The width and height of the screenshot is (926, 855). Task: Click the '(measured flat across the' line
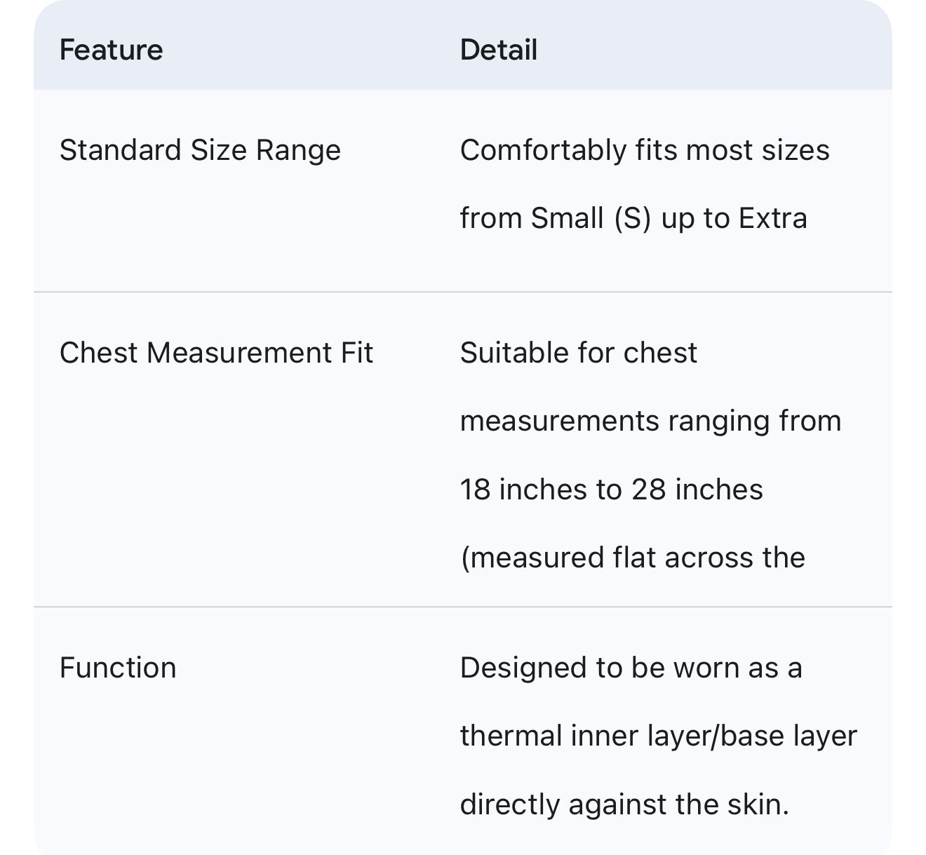click(x=632, y=558)
